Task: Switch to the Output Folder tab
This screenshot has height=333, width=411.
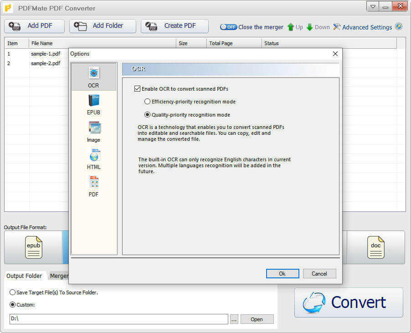Action: 24,276
